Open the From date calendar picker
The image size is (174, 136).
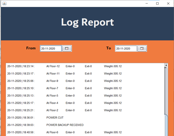67,48
